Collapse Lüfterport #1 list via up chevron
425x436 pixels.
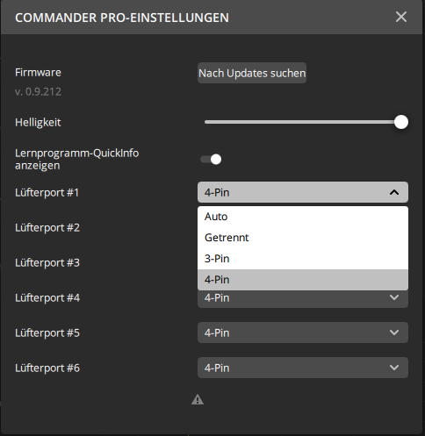394,192
